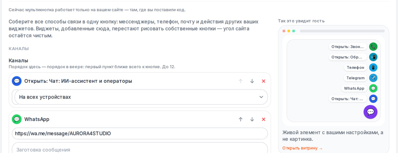Click the WhatsApp channel title text
Image resolution: width=398 pixels, height=153 pixels.
click(37, 119)
